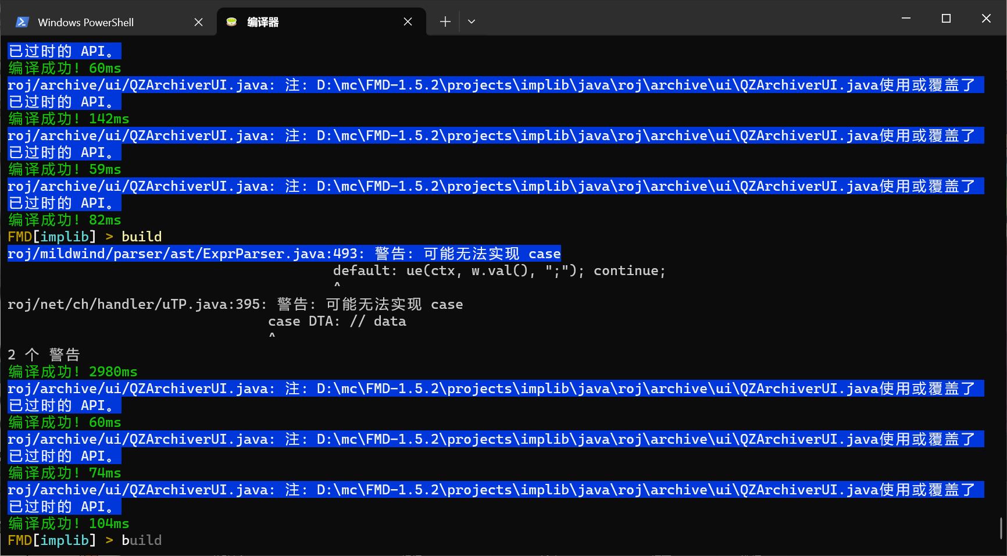The width and height of the screenshot is (1007, 556).
Task: Close the Windows PowerShell tab
Action: (198, 22)
